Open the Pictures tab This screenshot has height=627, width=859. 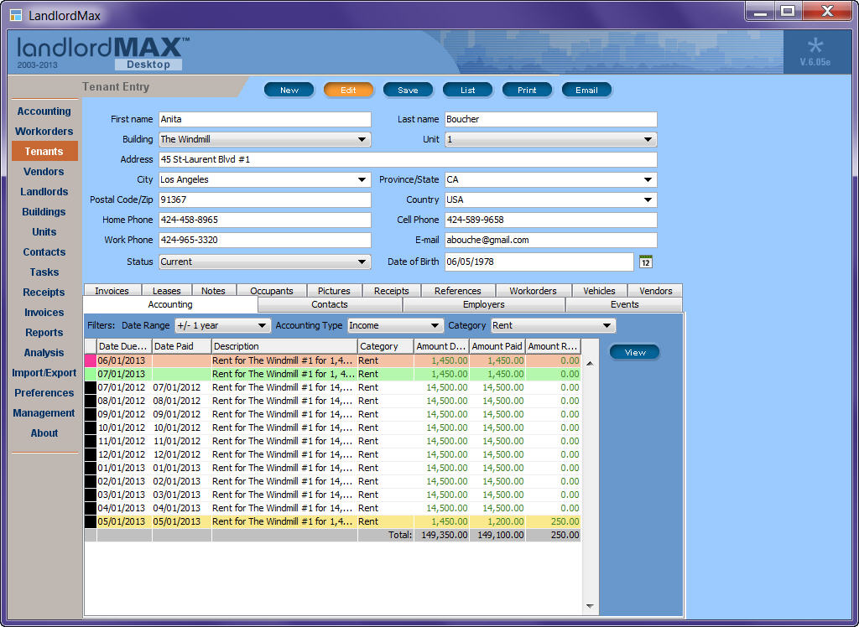[x=334, y=290]
